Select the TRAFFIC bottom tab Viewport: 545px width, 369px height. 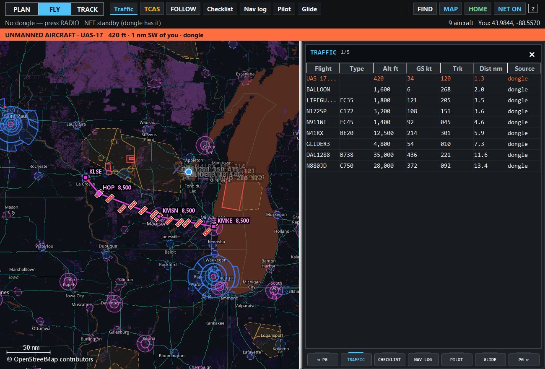coord(356,359)
